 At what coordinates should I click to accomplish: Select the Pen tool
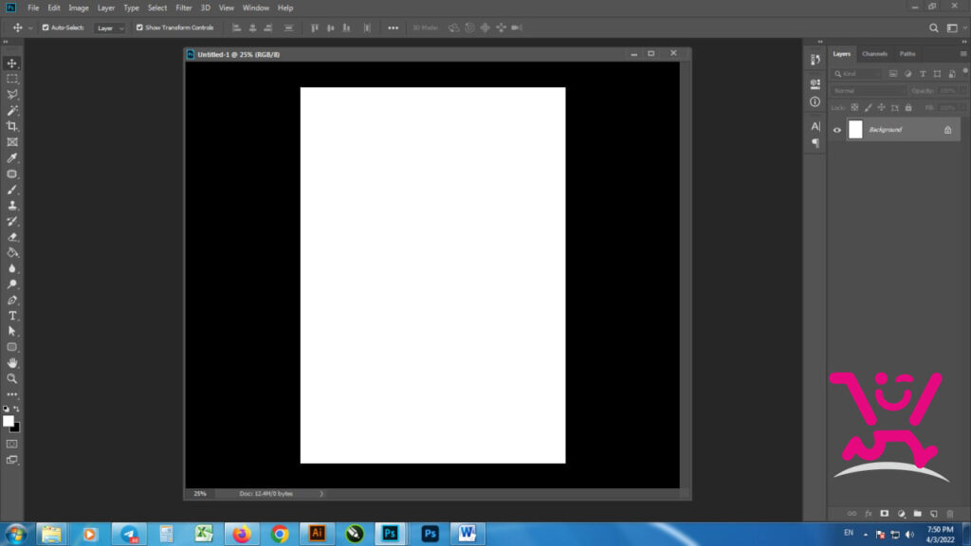coord(11,300)
